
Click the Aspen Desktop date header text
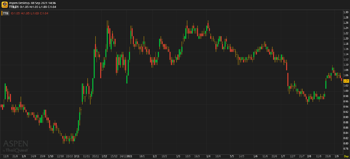(32, 3)
